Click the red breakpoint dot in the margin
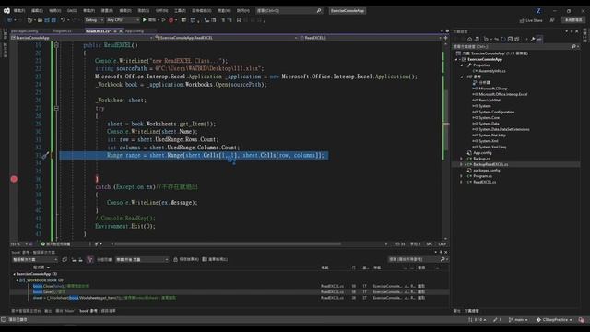 click(14, 179)
